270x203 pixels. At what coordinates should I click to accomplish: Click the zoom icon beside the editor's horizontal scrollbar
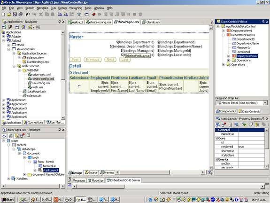pyautogui.click(x=210, y=172)
